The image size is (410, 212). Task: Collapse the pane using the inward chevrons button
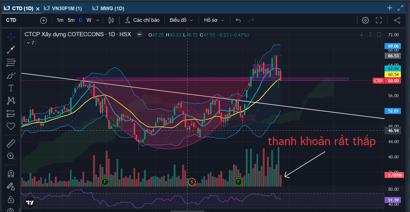pyautogui.click(x=370, y=35)
